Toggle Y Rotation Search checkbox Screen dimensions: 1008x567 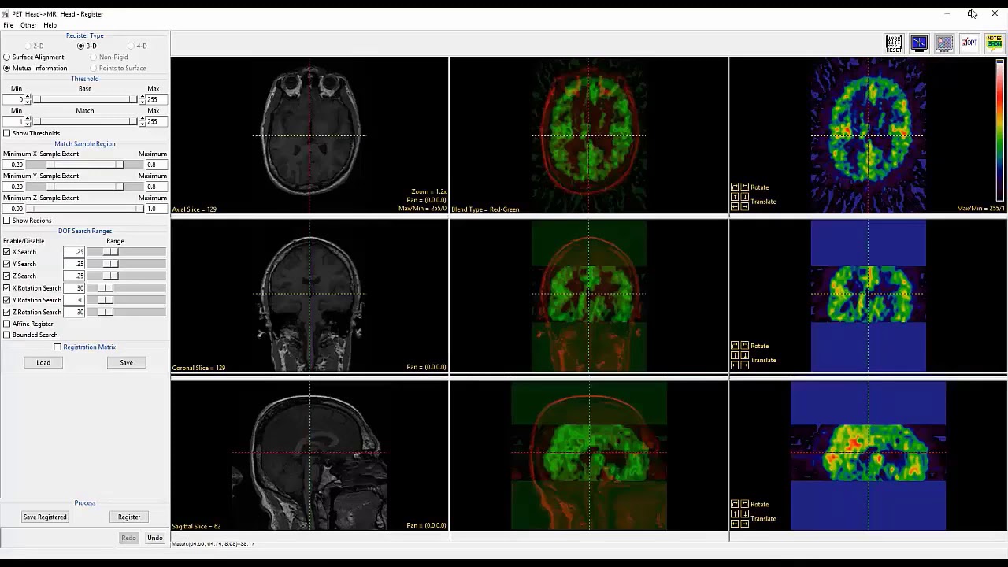(x=7, y=300)
